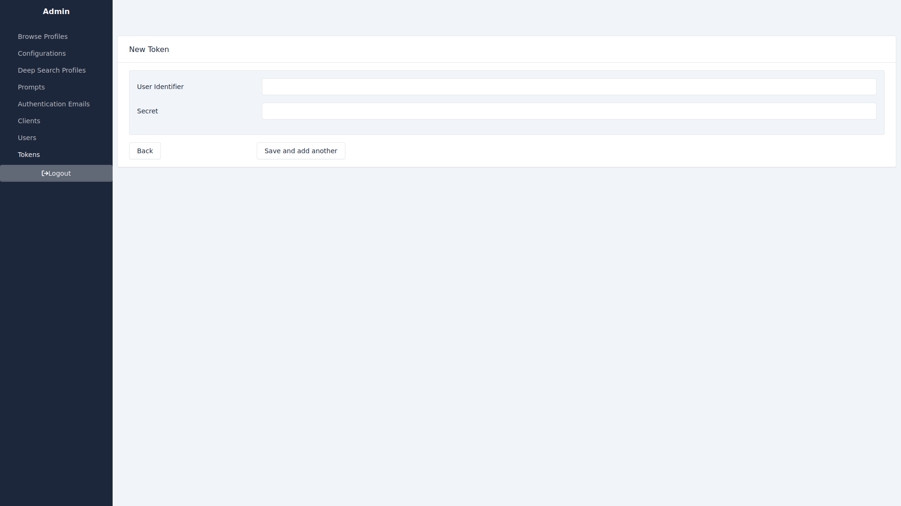Open Deep Search Profiles section
The height and width of the screenshot is (506, 901).
(52, 70)
